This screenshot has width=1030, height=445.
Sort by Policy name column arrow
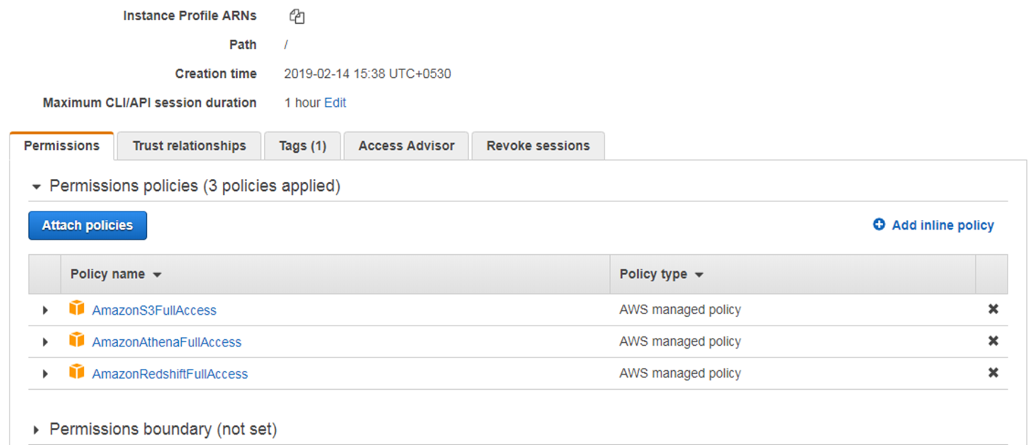pos(157,274)
